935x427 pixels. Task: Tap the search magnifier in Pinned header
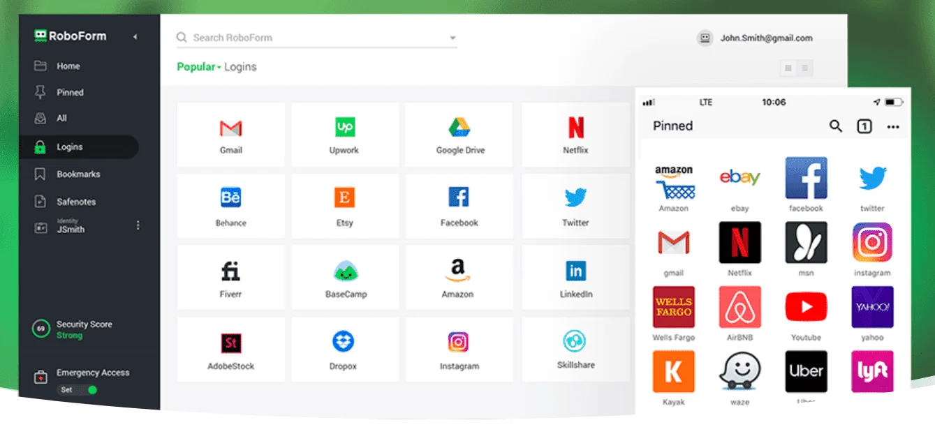pos(835,126)
